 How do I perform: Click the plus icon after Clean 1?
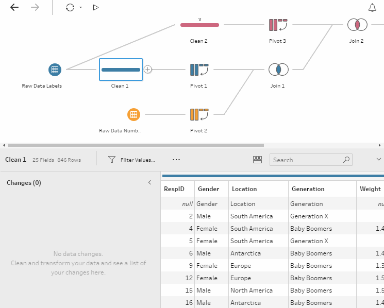tap(148, 69)
